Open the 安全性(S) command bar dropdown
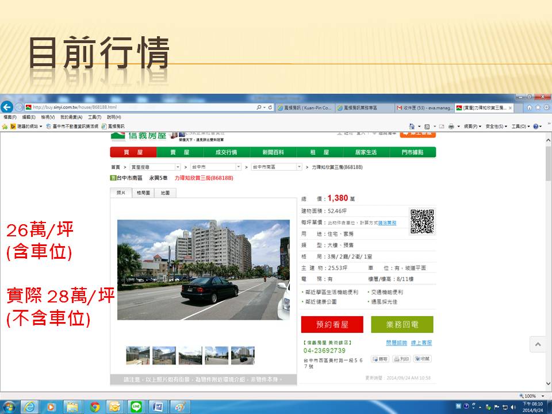 tap(495, 126)
